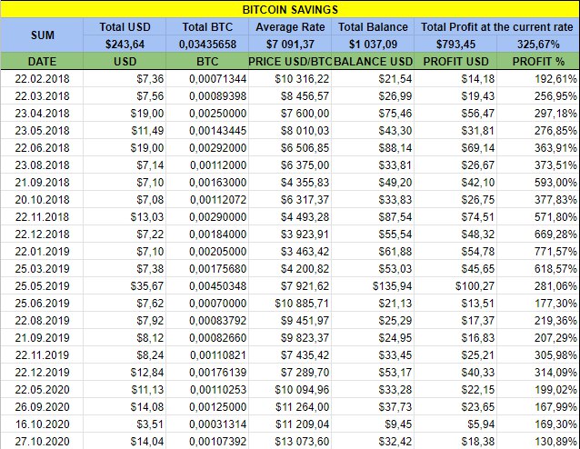Select the $243,64 total USD cell

click(125, 44)
